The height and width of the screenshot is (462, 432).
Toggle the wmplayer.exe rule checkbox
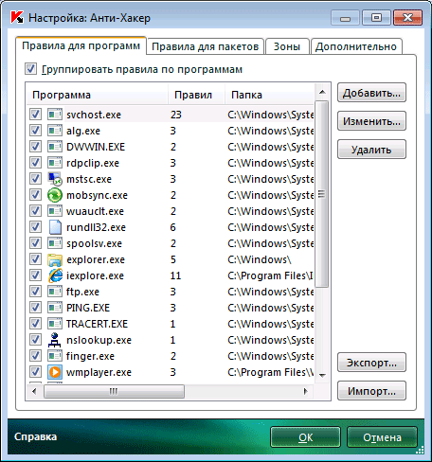[x=35, y=371]
